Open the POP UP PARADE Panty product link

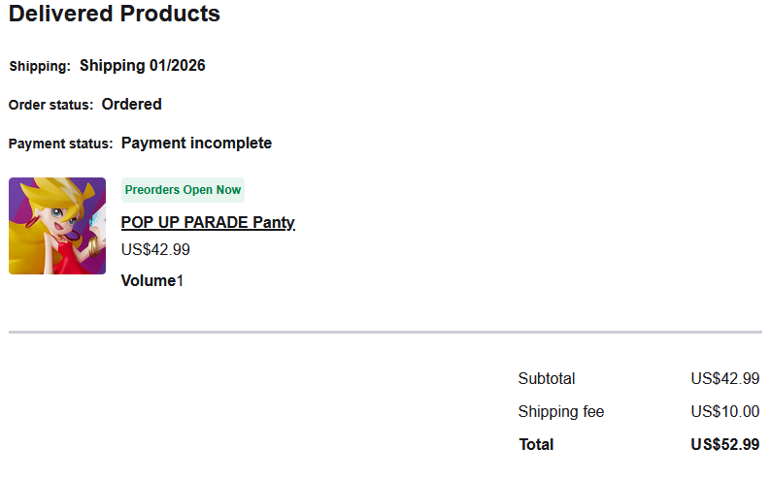pos(207,222)
